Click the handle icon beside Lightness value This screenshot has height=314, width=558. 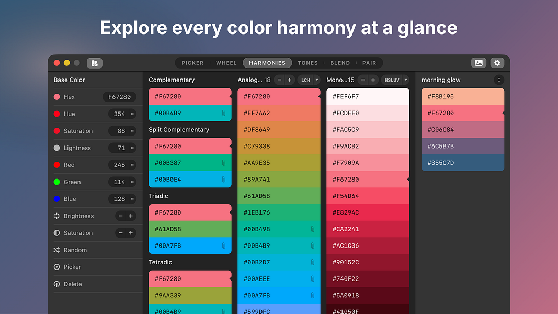(132, 148)
